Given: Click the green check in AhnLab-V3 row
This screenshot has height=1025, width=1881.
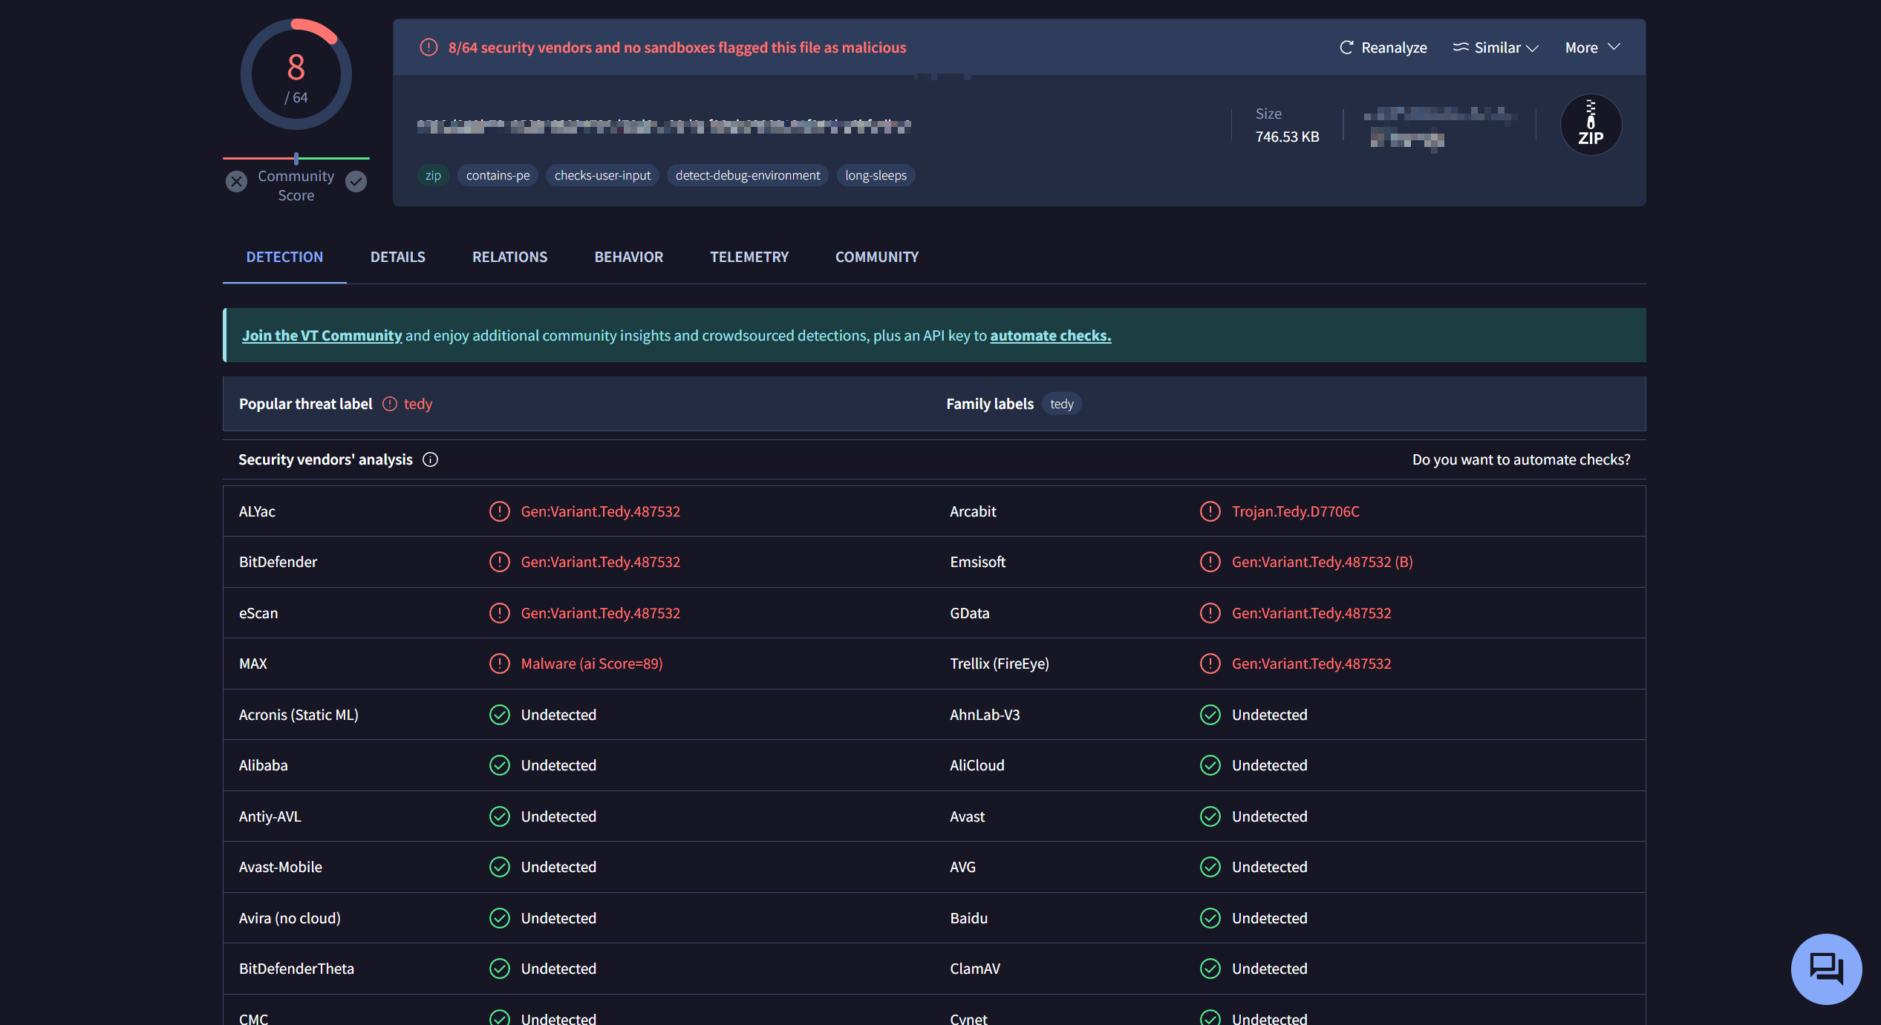Looking at the screenshot, I should pos(1210,715).
